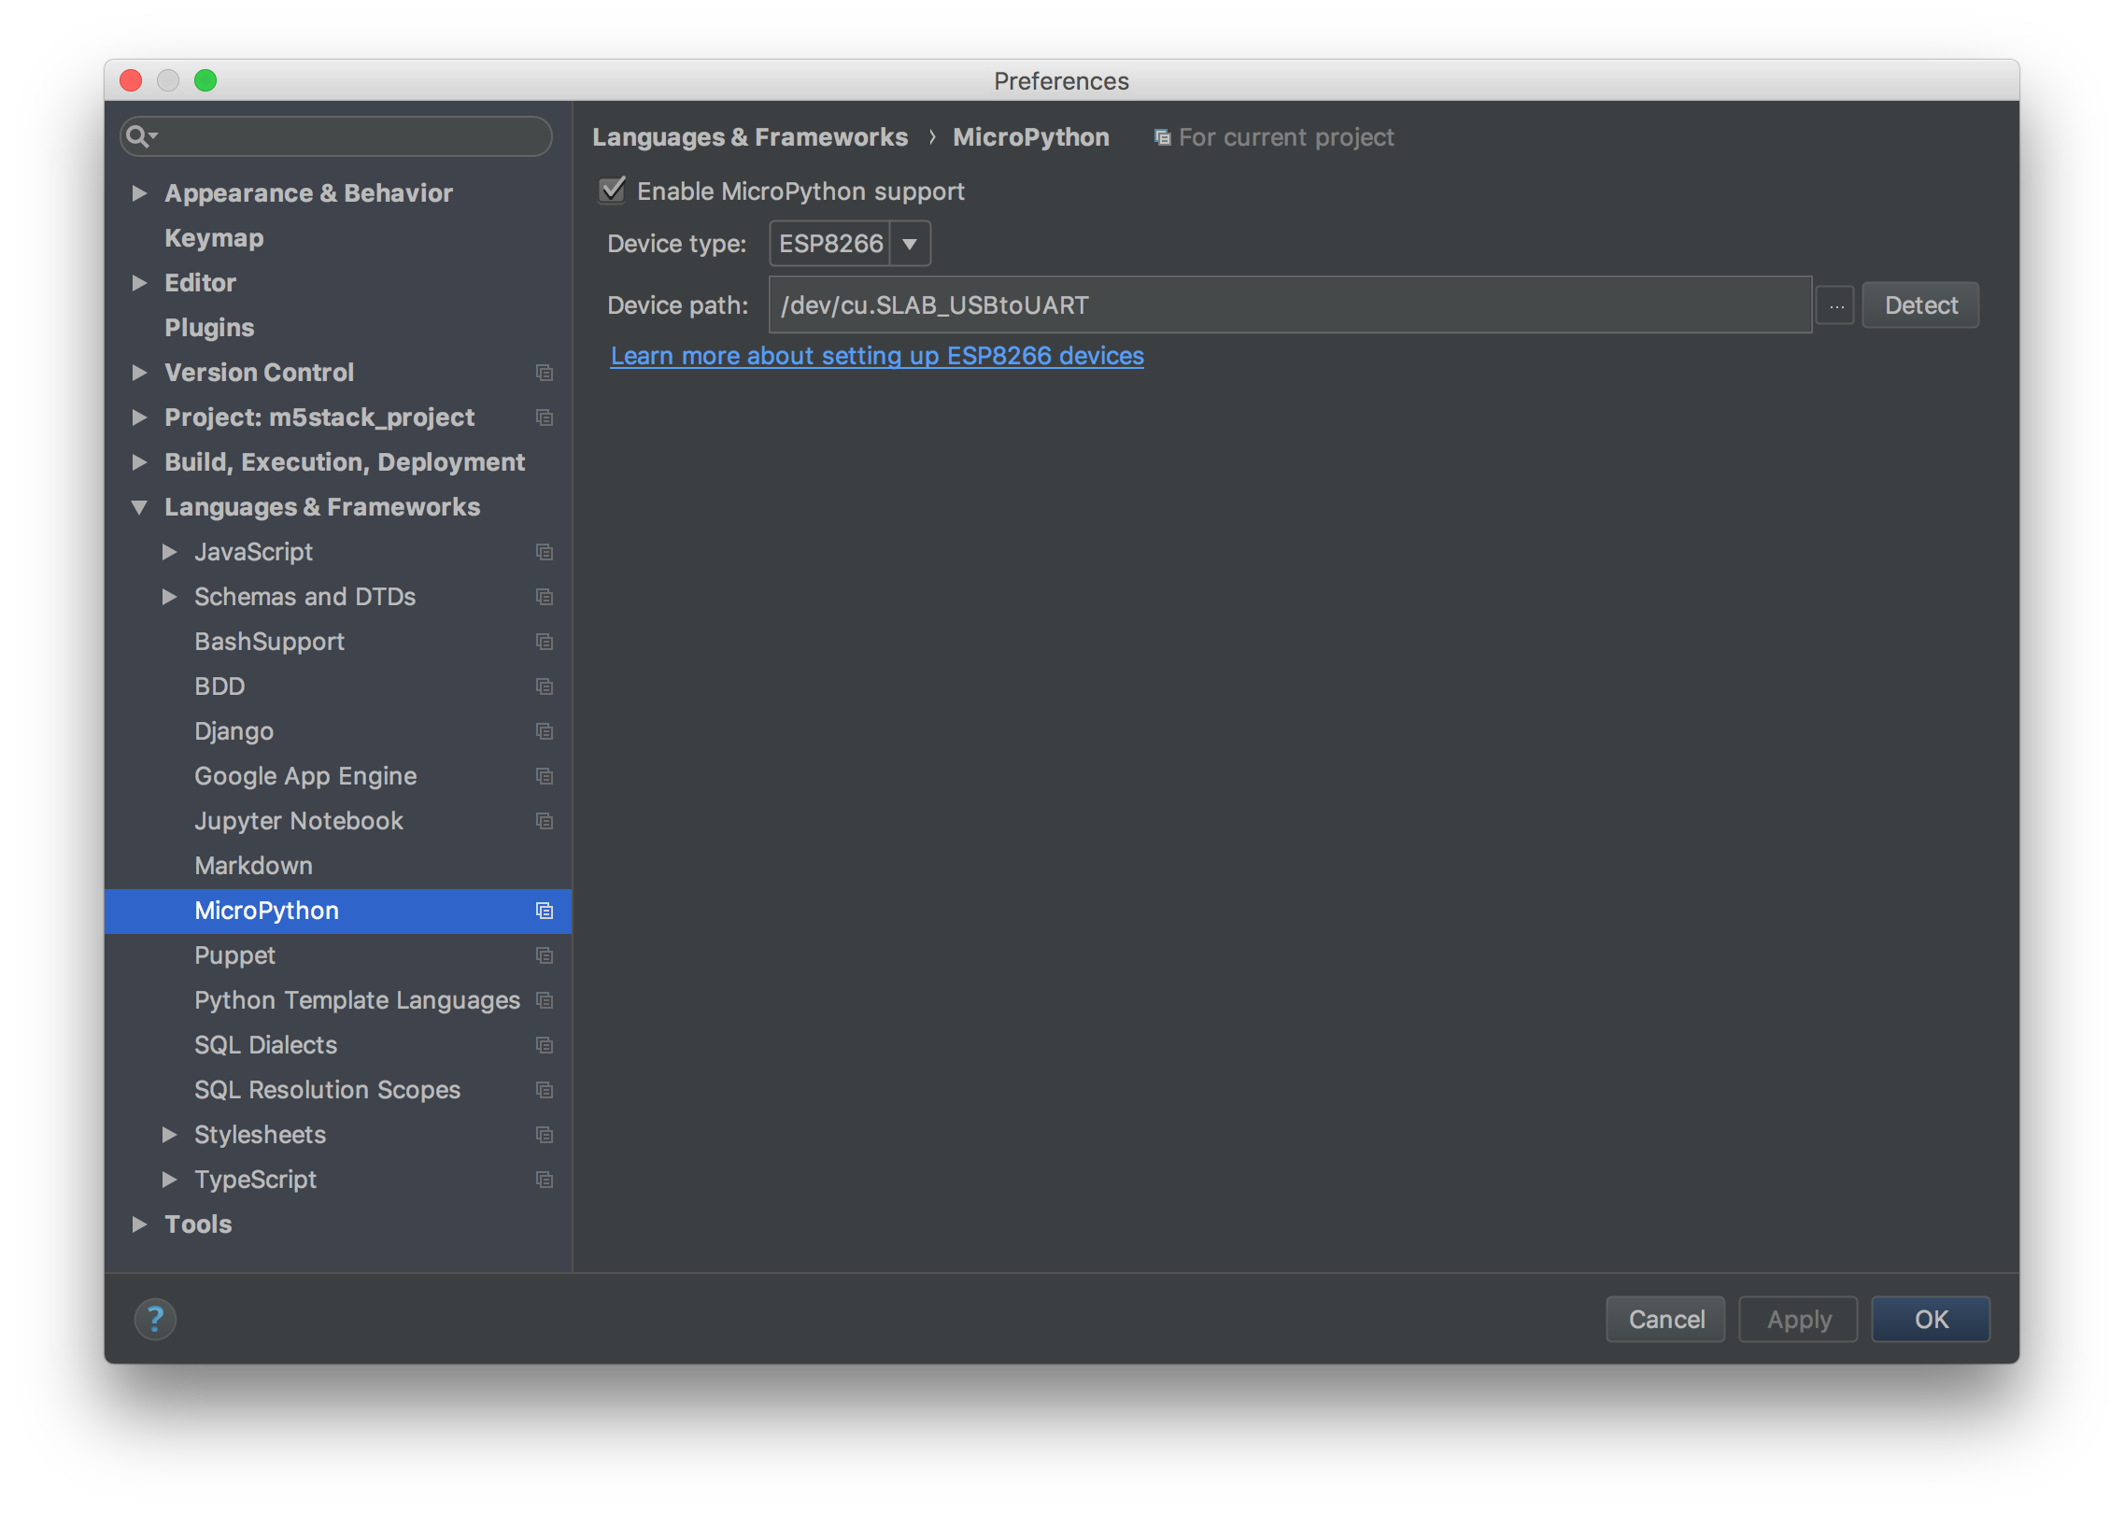Click project-level icon next to MicroPython item
This screenshot has height=1513, width=2124.
(x=545, y=911)
